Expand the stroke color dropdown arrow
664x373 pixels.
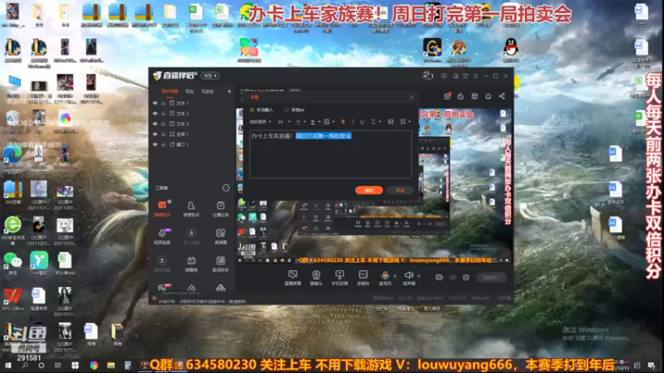click(x=319, y=122)
